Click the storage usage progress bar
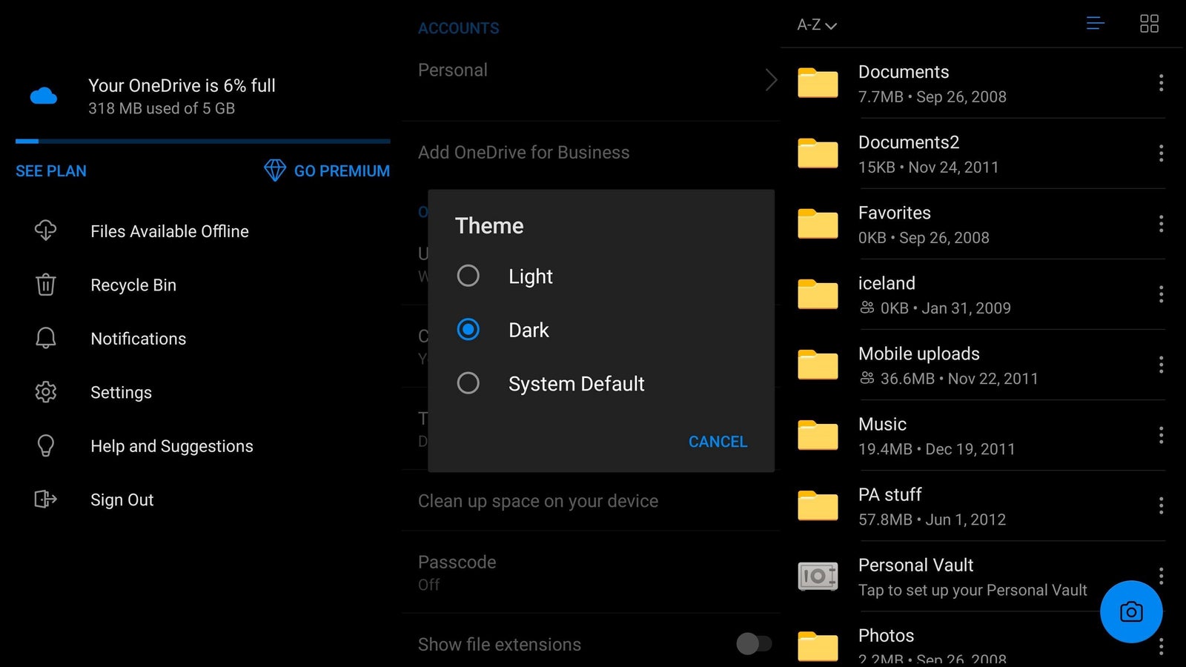 [202, 141]
